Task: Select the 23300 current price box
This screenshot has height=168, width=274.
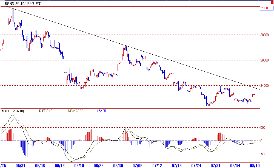Action: [x=265, y=9]
